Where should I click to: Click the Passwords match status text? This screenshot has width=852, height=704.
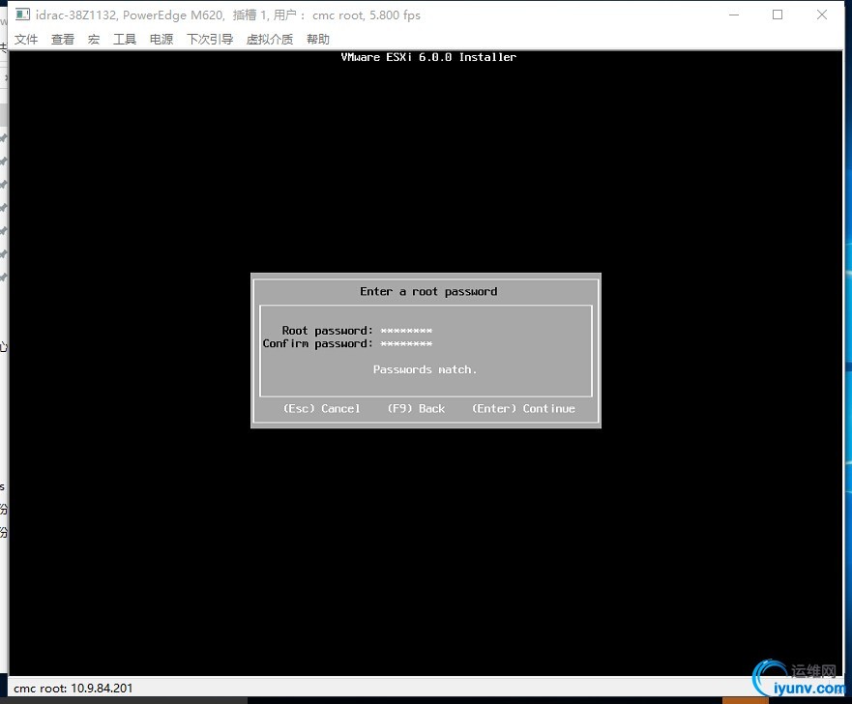426,369
